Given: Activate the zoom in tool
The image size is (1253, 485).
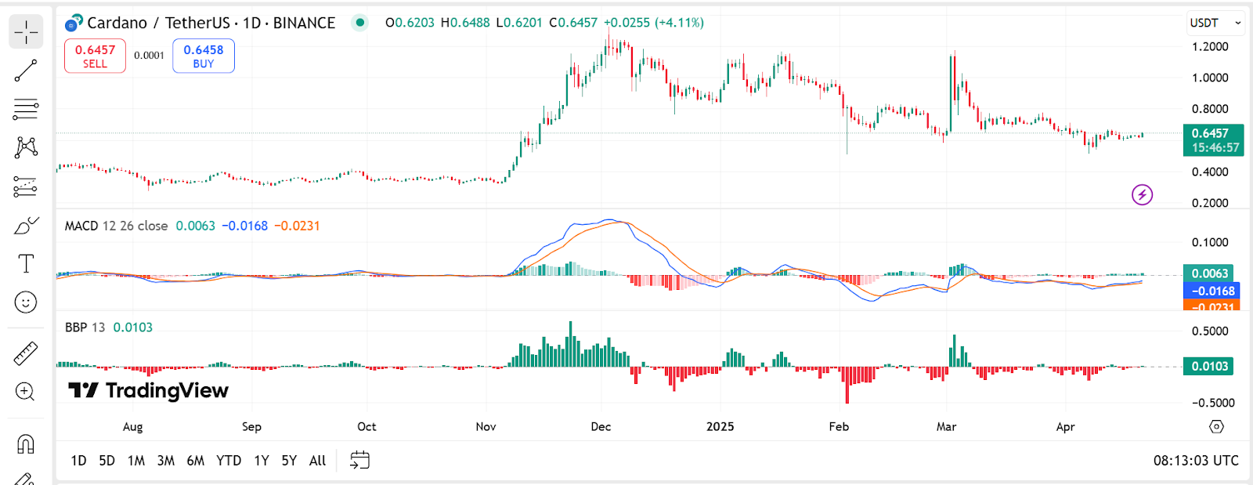Looking at the screenshot, I should pyautogui.click(x=26, y=392).
